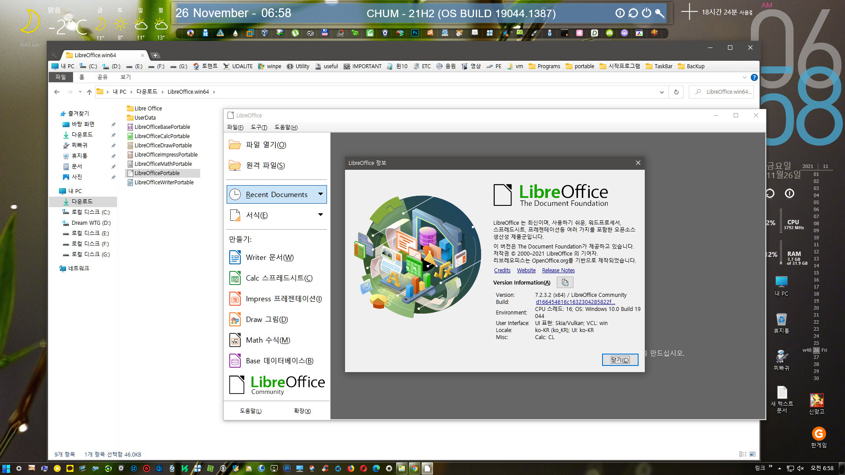Open Chrome from the taskbar
Image resolution: width=845 pixels, height=475 pixels.
(x=414, y=468)
